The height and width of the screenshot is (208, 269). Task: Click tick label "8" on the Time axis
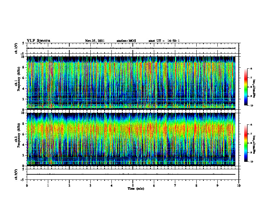point(196,186)
